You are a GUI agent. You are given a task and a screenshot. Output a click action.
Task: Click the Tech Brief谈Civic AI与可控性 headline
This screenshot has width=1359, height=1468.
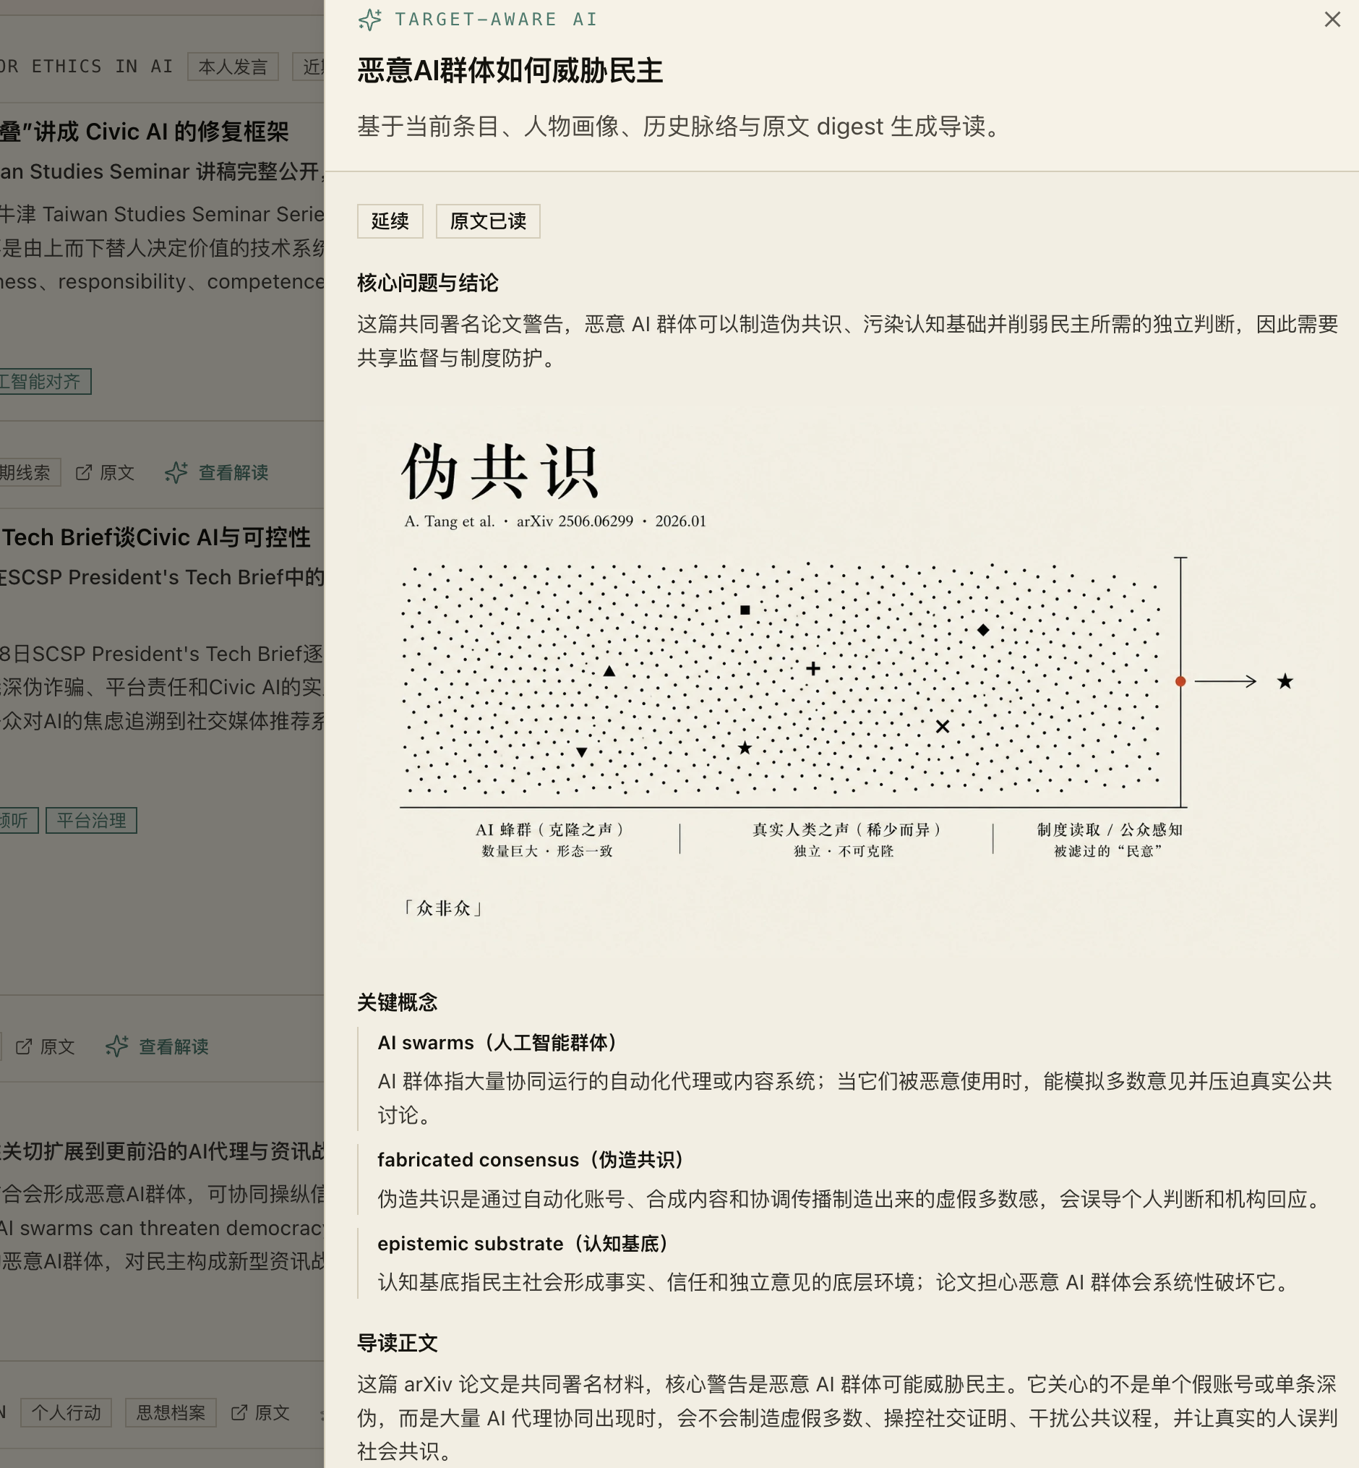point(155,537)
